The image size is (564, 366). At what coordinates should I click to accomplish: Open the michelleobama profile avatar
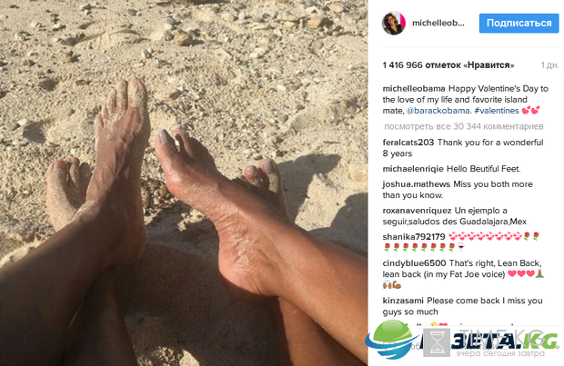(x=394, y=23)
